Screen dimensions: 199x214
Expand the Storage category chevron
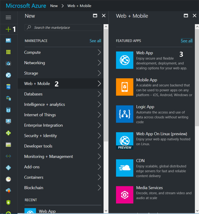100,73
